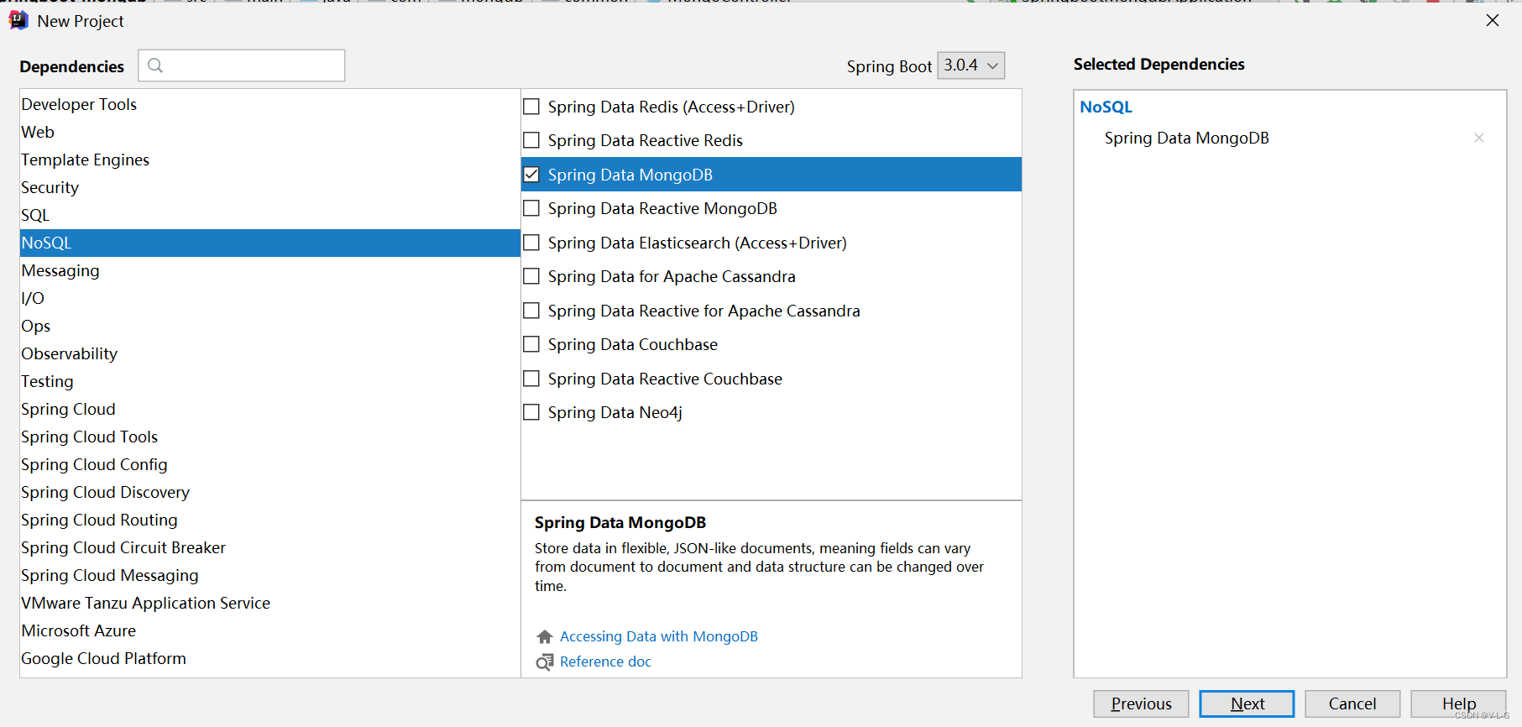This screenshot has width=1522, height=727.
Task: Choose the Microsoft Azure category
Action: tap(269, 630)
